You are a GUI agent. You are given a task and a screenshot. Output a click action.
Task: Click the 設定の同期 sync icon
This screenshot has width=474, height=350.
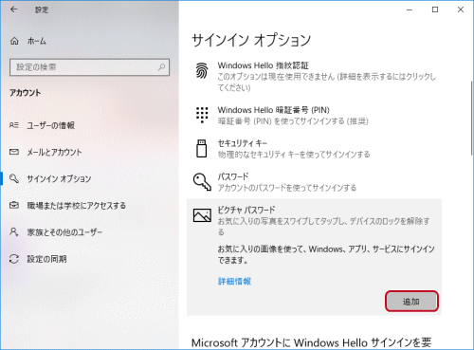[x=14, y=259]
